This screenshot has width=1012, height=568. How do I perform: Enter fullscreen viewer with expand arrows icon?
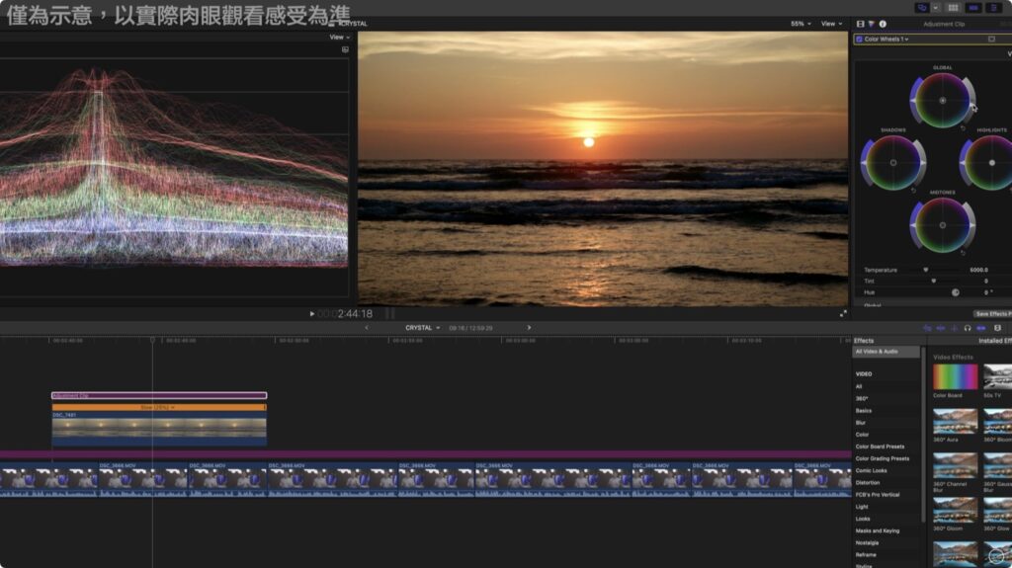(x=843, y=313)
